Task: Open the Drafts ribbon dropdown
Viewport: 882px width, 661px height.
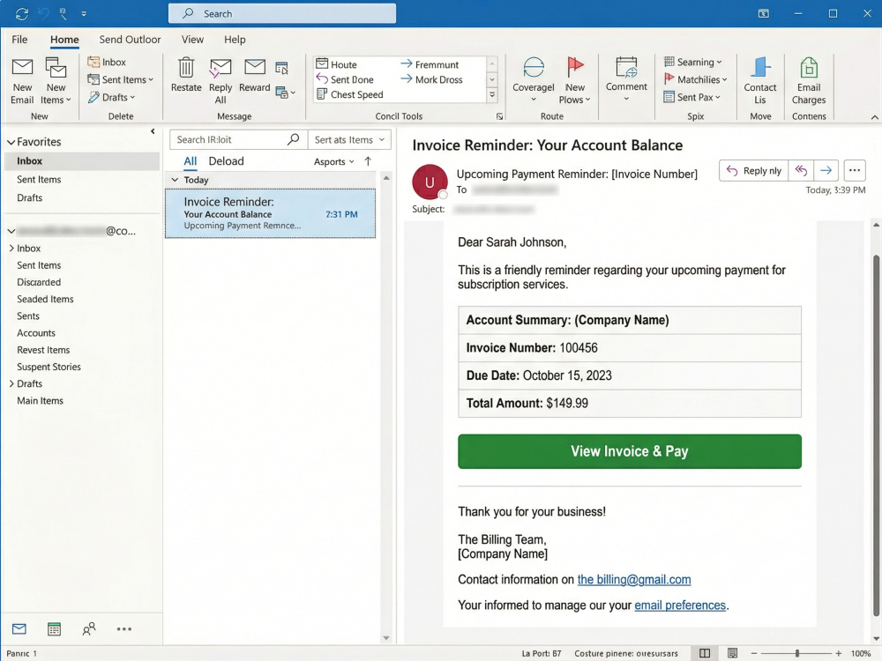Action: [x=111, y=97]
